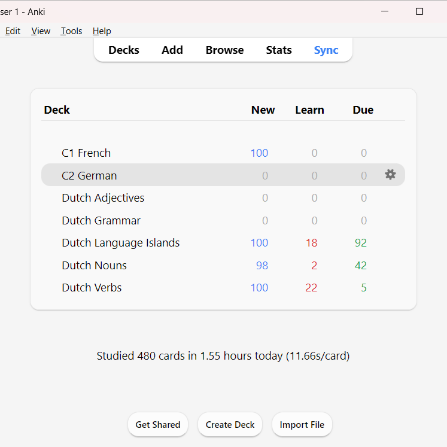The width and height of the screenshot is (447, 447).
Task: Switch to the Decks view
Action: pos(124,50)
